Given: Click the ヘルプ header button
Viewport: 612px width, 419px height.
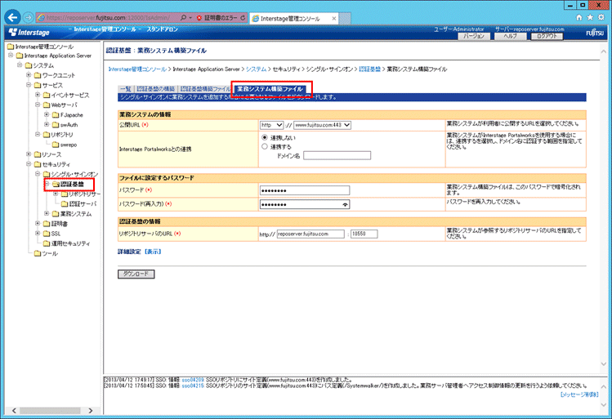Looking at the screenshot, I should tap(510, 36).
